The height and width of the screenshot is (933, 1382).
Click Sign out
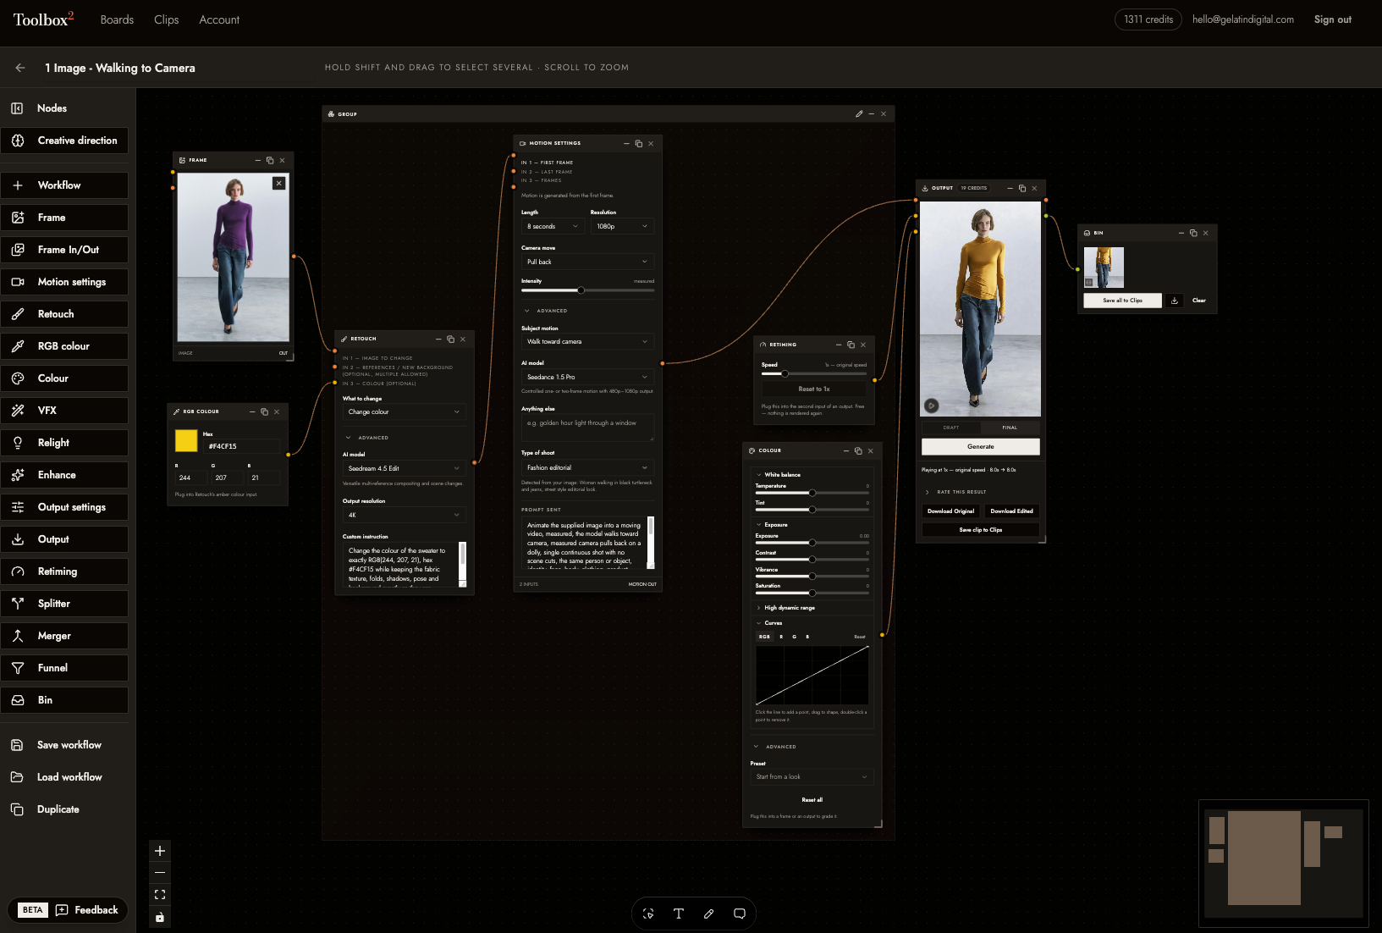[1332, 19]
